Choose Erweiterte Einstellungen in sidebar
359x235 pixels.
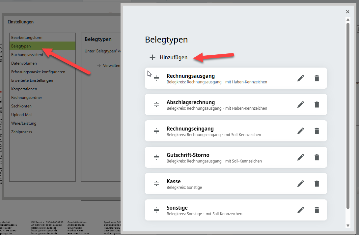coord(32,80)
